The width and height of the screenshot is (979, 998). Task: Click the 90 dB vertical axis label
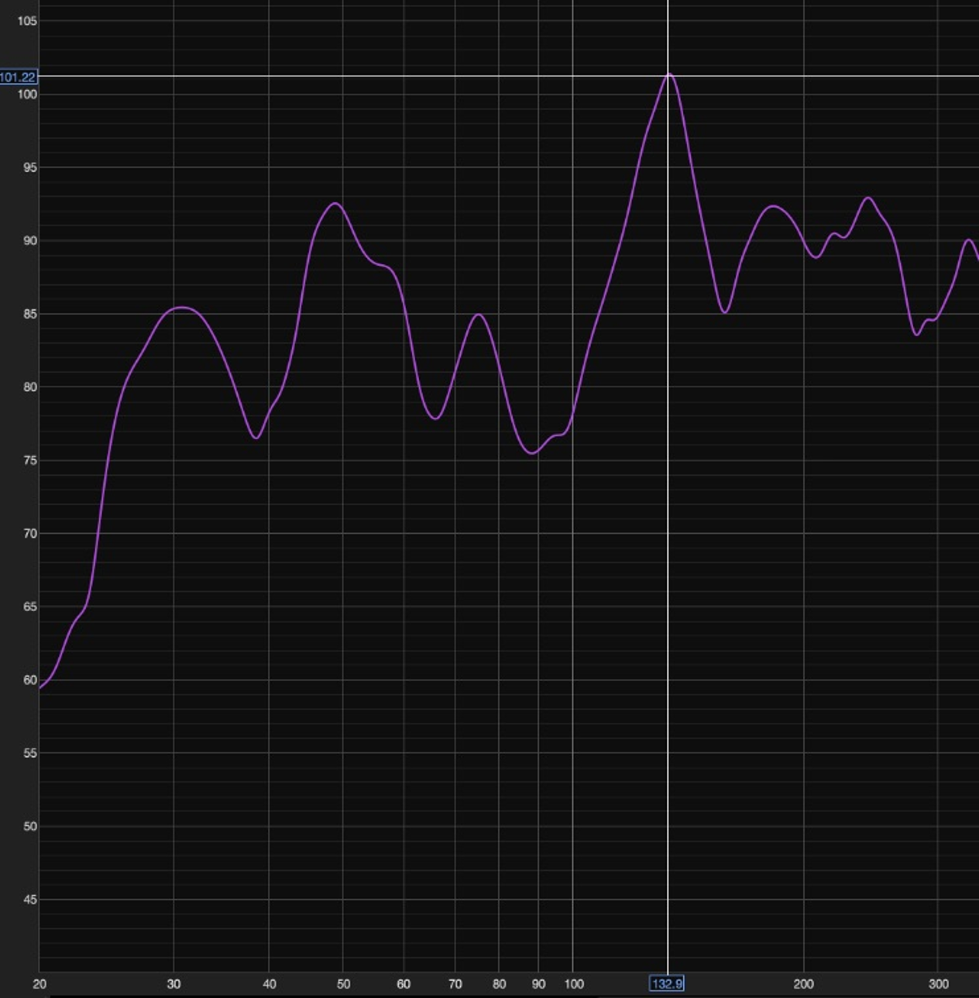click(x=30, y=240)
